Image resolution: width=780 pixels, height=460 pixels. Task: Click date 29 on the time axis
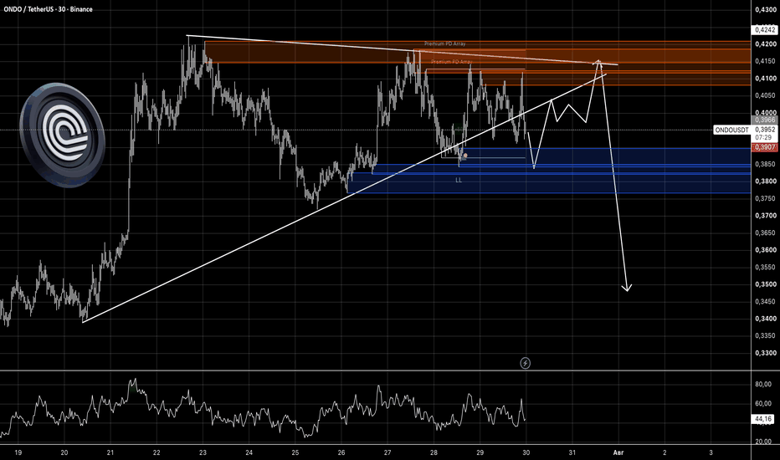tap(480, 452)
